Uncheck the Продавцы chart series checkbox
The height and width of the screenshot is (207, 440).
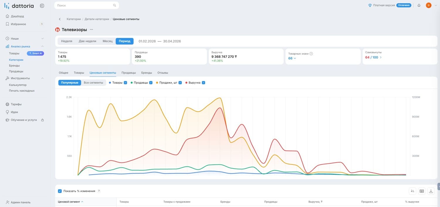click(x=151, y=83)
